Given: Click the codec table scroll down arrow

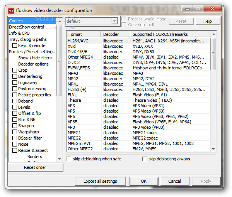Looking at the screenshot, I should (213, 149).
